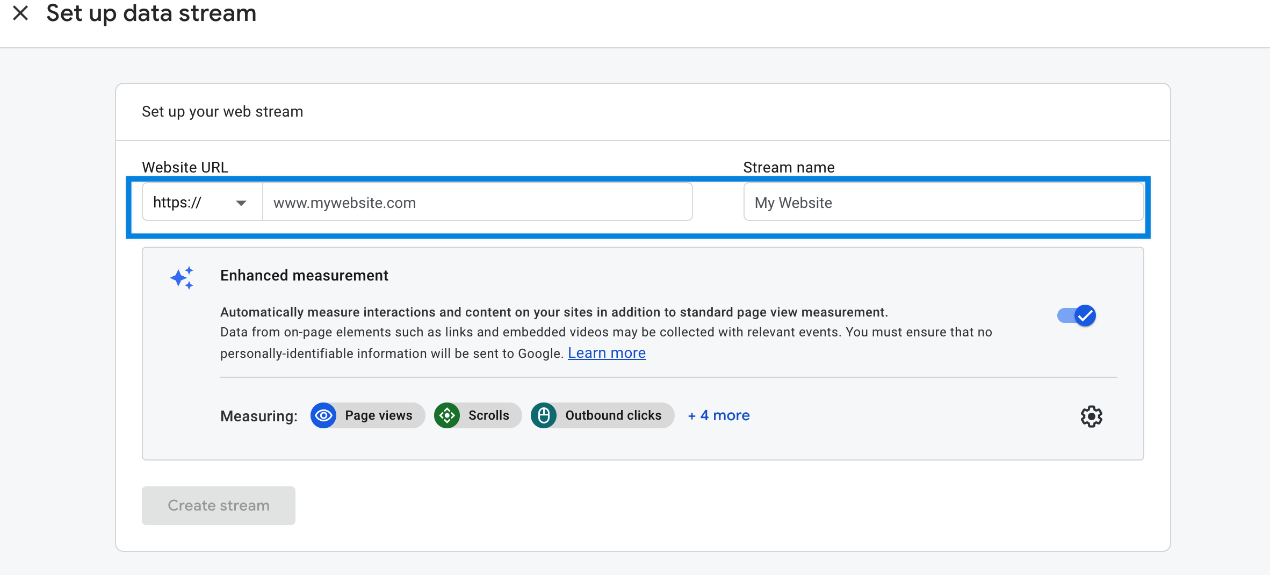This screenshot has height=575, width=1270.
Task: Click the Enhanced measurement heading
Action: [x=304, y=275]
